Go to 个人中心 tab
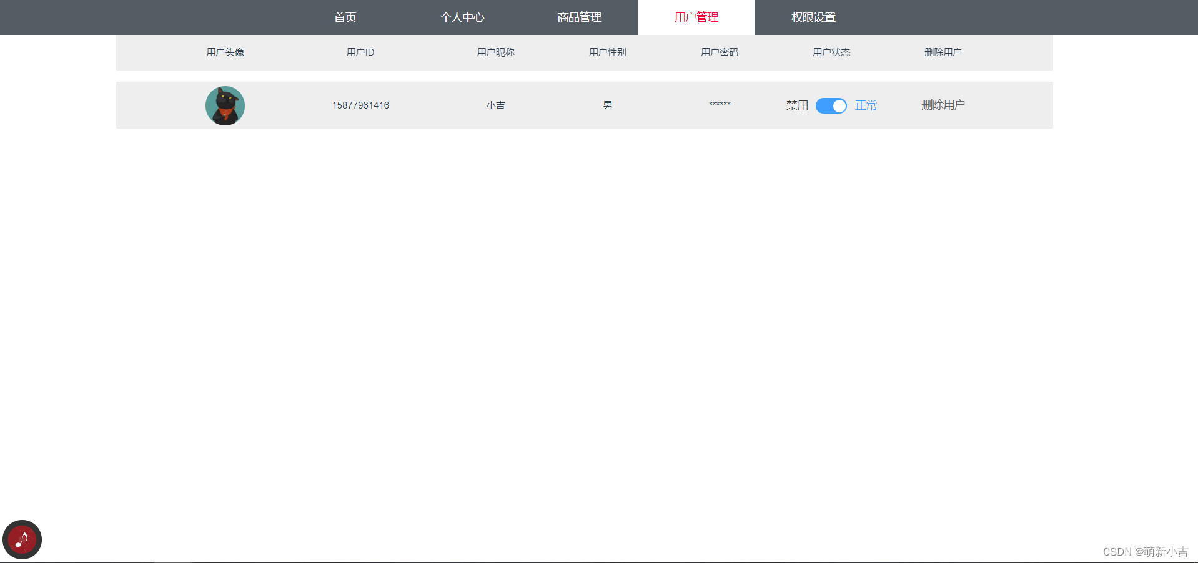Viewport: 1198px width, 563px height. point(462,17)
